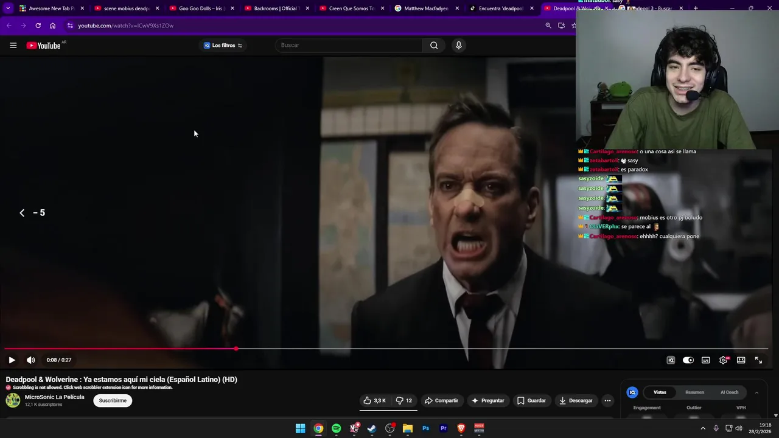The width and height of the screenshot is (779, 438).
Task: Switch to Matthew Macfadyen tab
Action: tap(426, 9)
